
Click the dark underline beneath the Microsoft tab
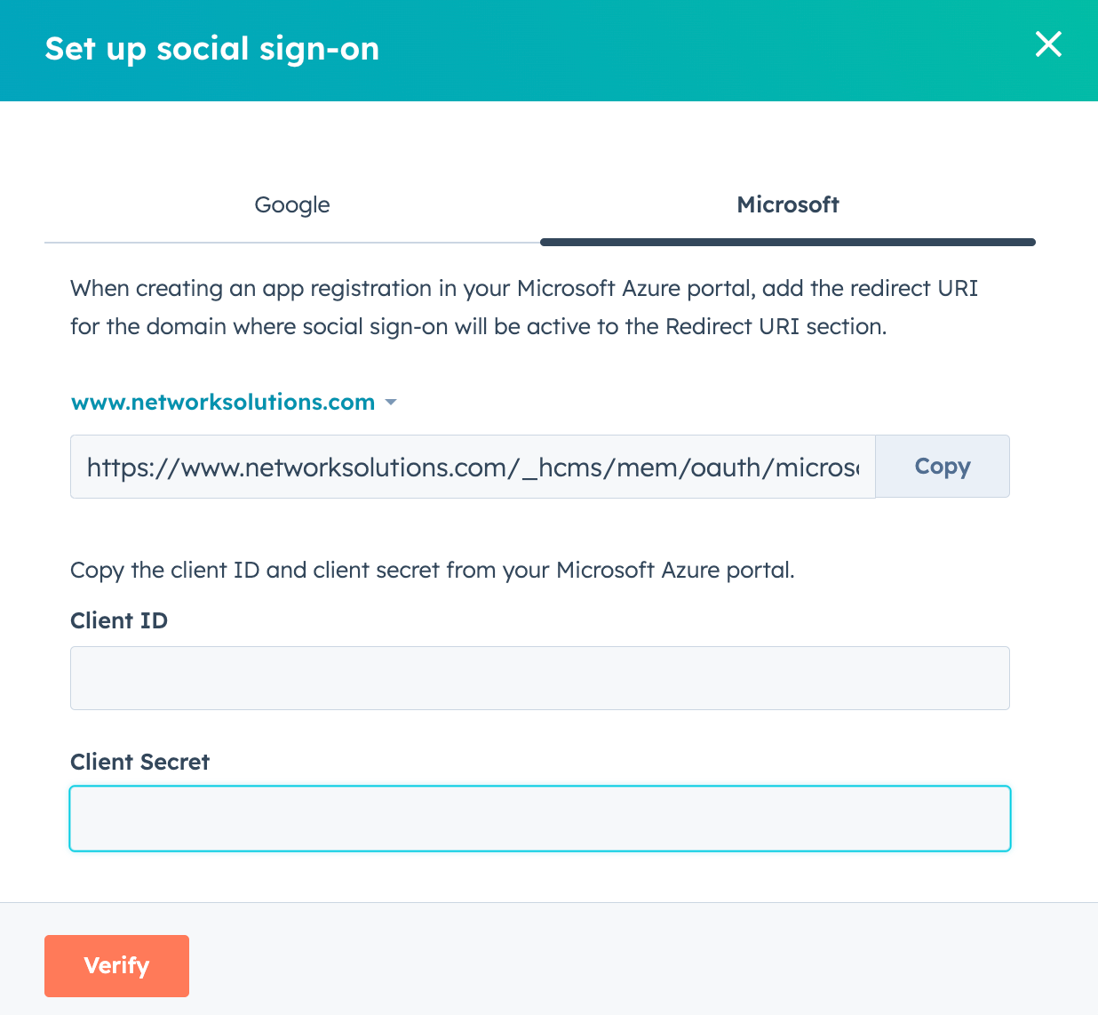tap(788, 242)
